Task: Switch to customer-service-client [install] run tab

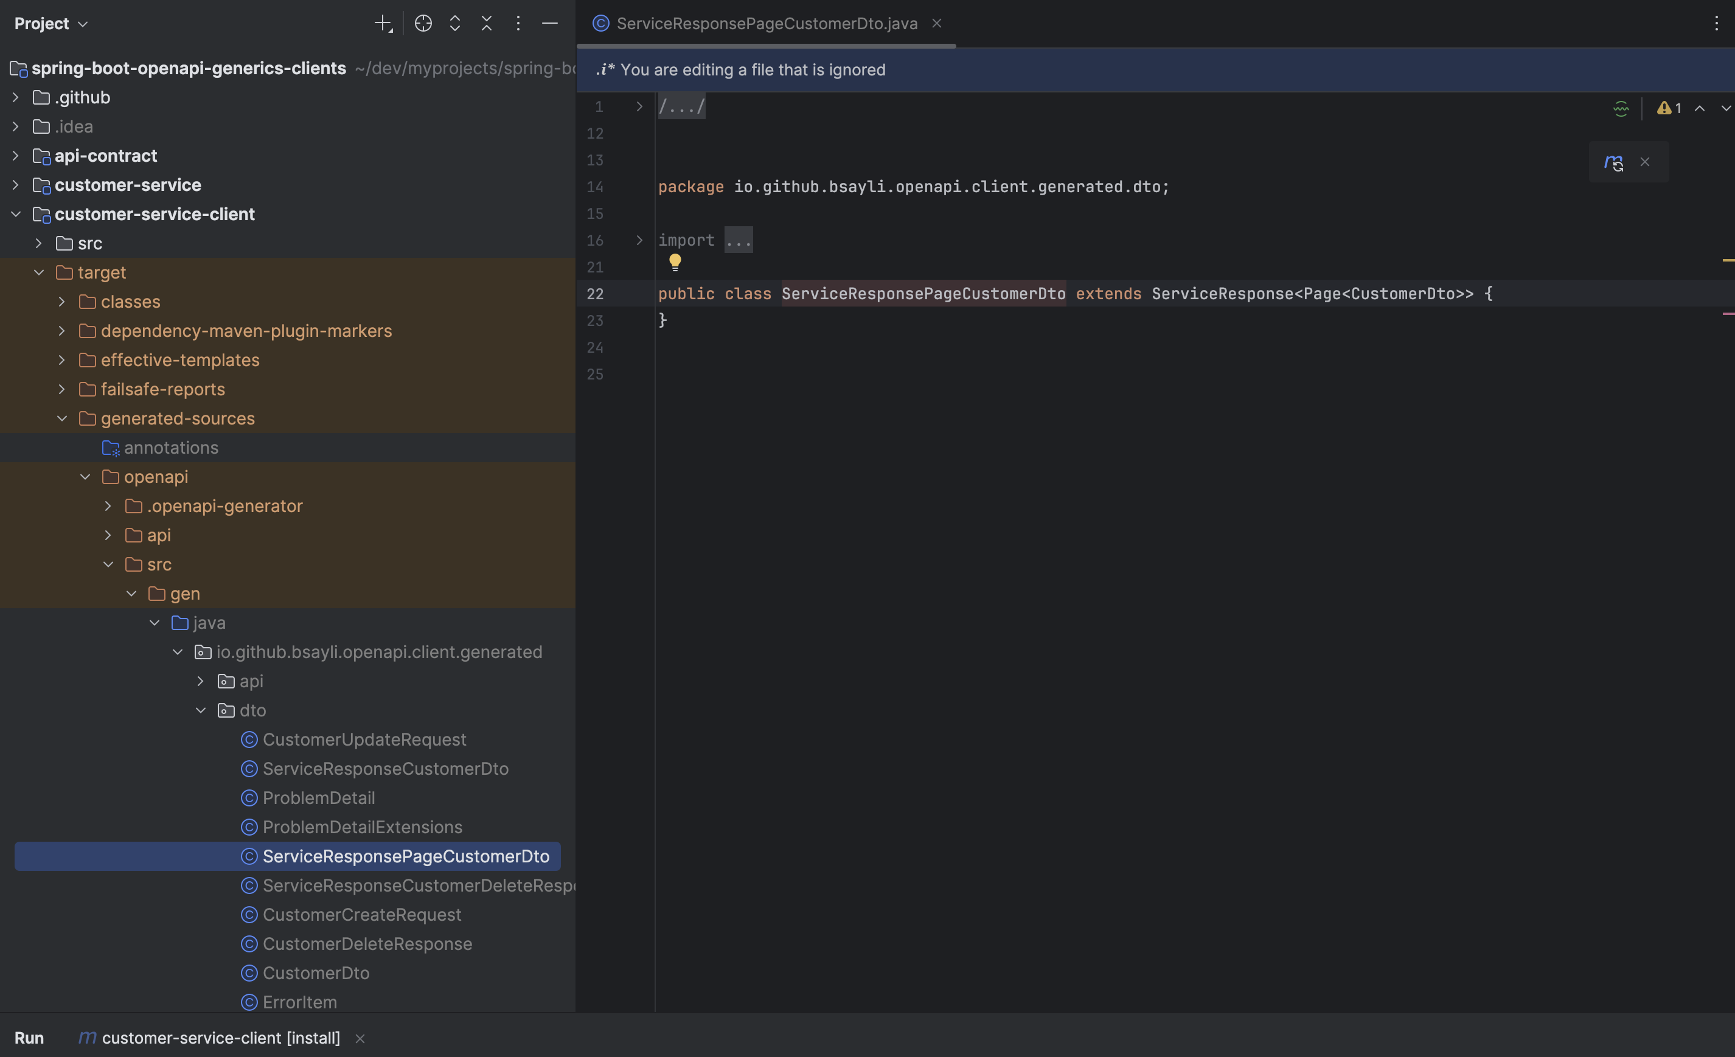Action: [220, 1038]
